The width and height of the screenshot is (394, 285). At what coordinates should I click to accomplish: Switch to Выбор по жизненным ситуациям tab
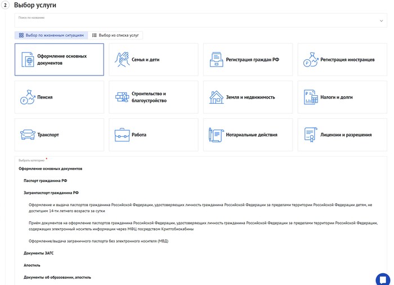(x=51, y=35)
